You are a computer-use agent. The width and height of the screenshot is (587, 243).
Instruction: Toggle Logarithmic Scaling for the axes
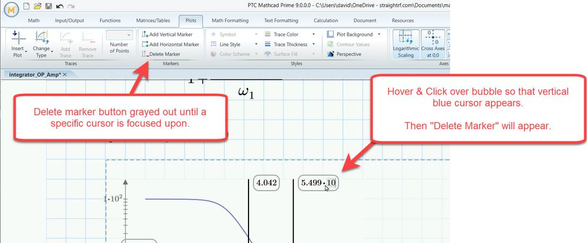pos(405,45)
